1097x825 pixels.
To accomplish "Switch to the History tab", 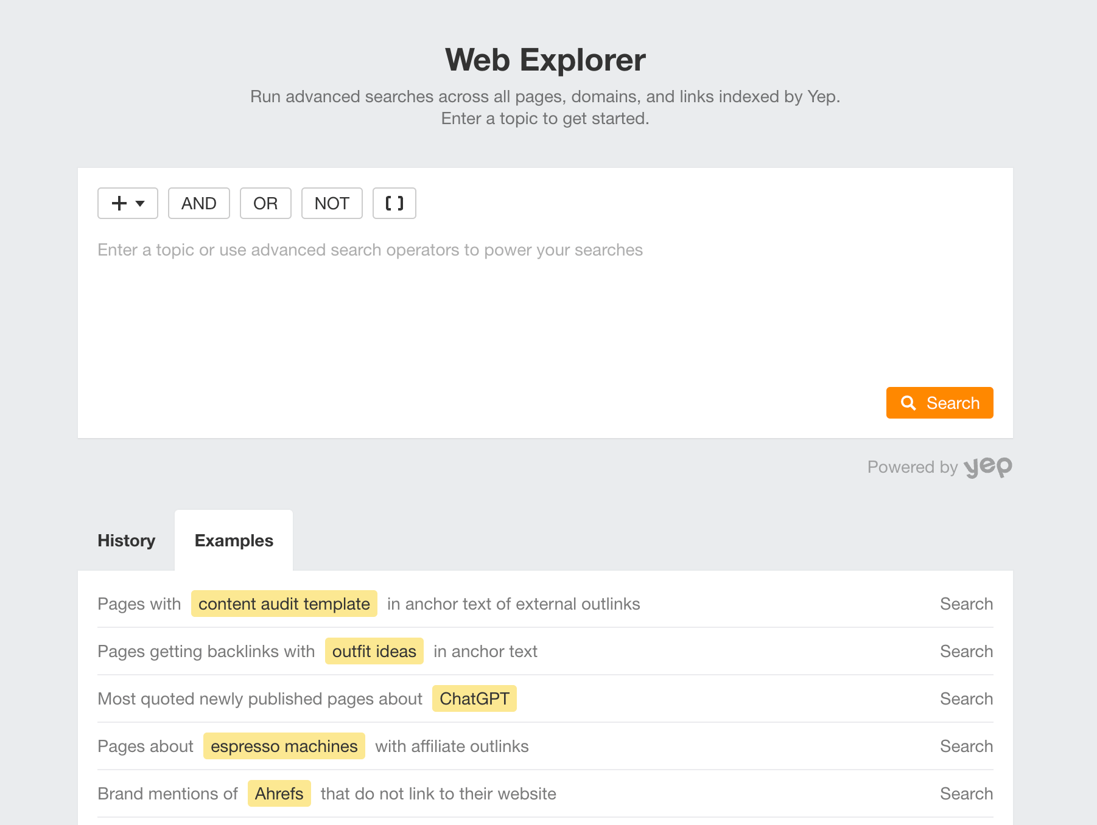I will (x=126, y=540).
